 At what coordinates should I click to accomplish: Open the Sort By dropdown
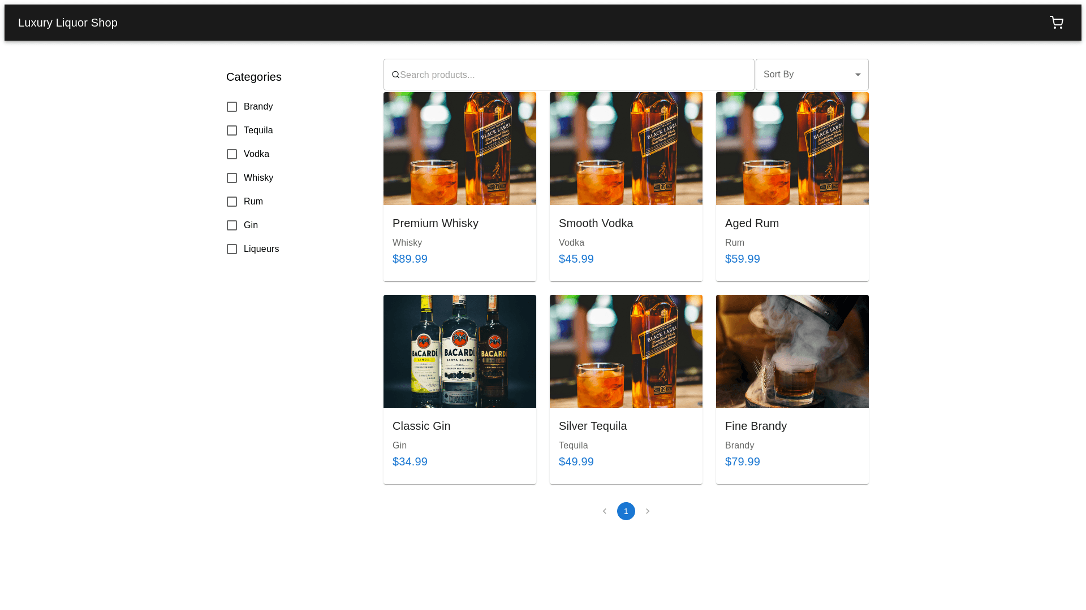(x=812, y=74)
